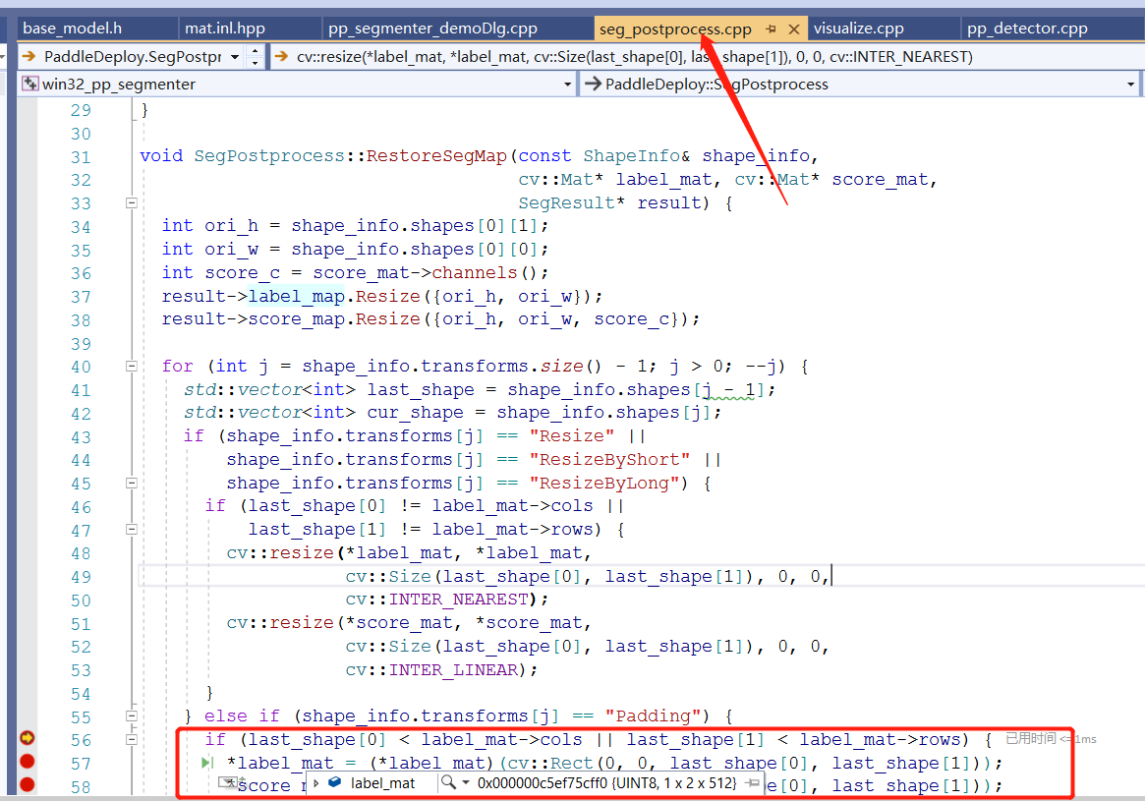
Task: Unpin the seg_postprocess.cpp tab
Action: click(771, 29)
